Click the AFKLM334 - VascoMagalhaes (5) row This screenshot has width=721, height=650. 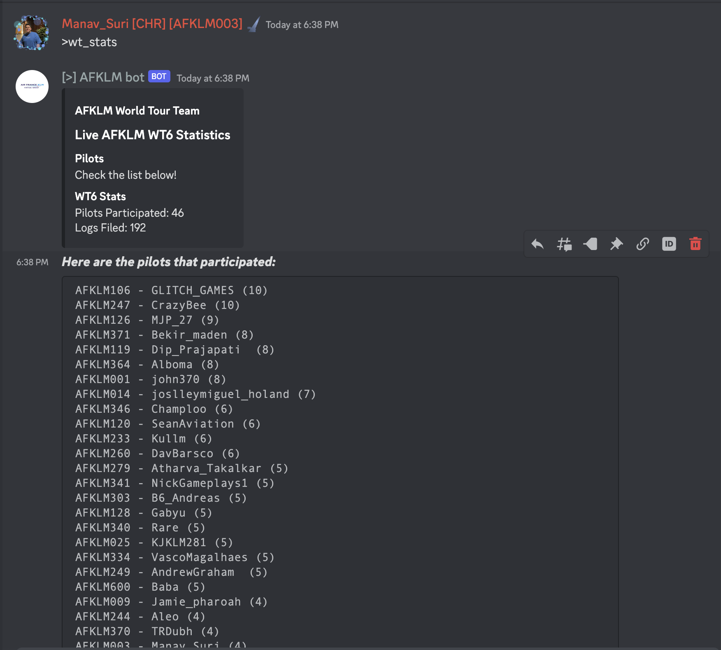tap(175, 557)
